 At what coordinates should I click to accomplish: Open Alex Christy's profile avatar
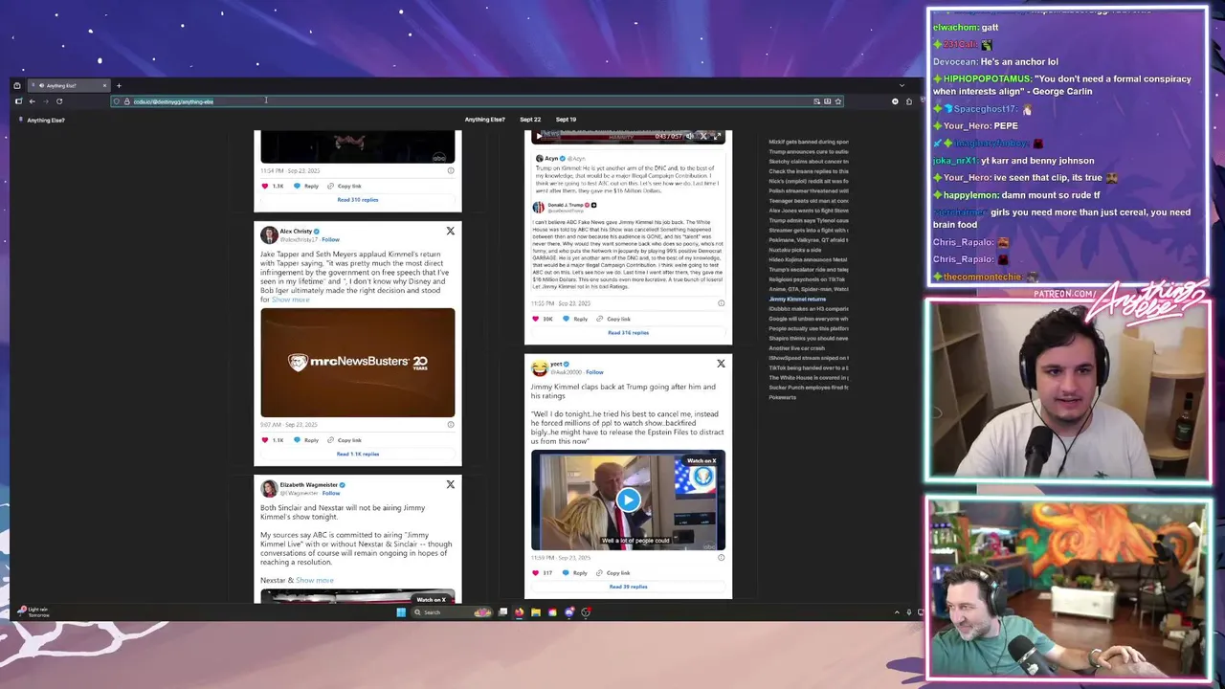[269, 234]
